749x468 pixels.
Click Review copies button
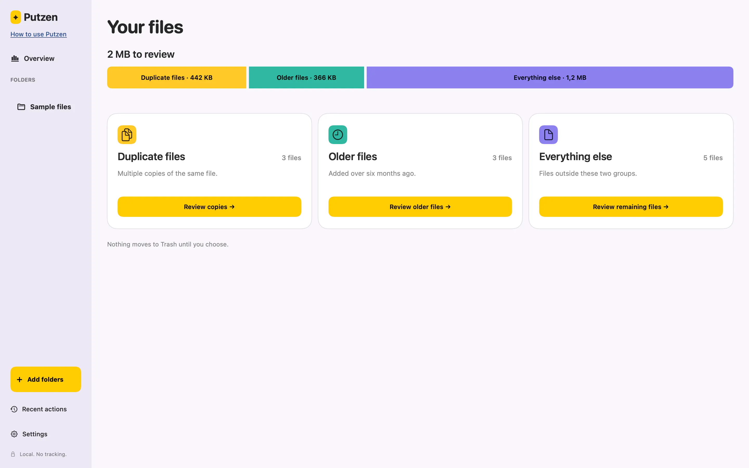click(209, 207)
